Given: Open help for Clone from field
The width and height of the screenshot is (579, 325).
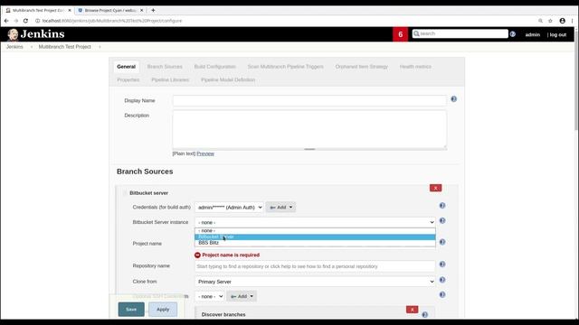Looking at the screenshot, I should (x=442, y=280).
